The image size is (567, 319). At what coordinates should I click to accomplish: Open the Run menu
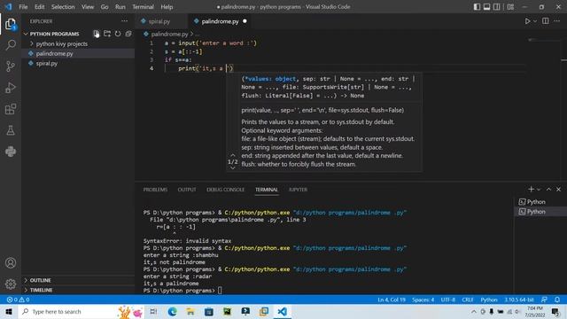click(x=120, y=7)
